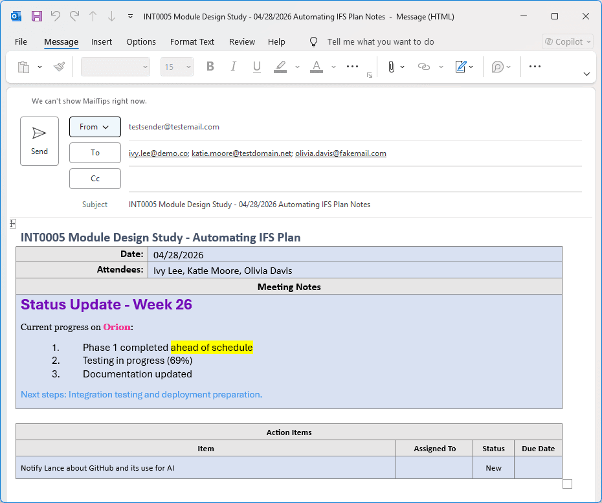Click Tell me what you want to do
This screenshot has height=503, width=602.
pyautogui.click(x=381, y=41)
